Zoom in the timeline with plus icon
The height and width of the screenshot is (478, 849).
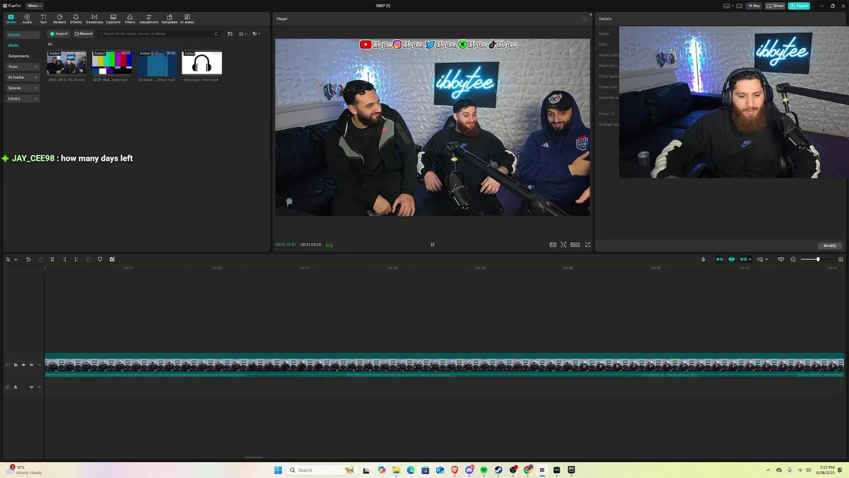[x=840, y=259]
